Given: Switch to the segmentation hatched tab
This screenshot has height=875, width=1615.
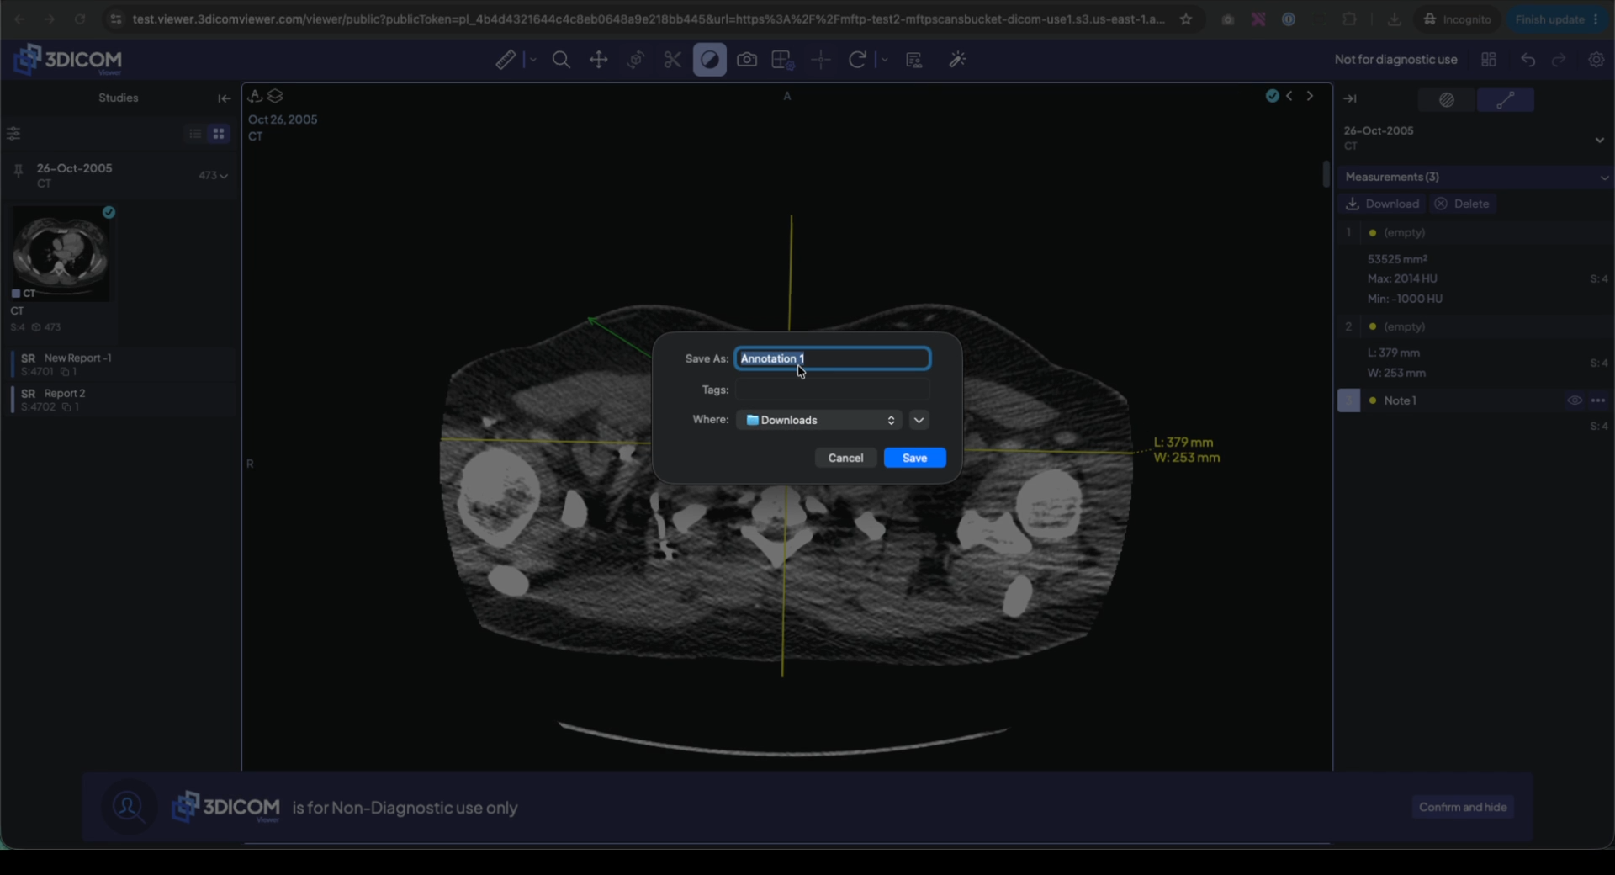Looking at the screenshot, I should (x=1447, y=100).
